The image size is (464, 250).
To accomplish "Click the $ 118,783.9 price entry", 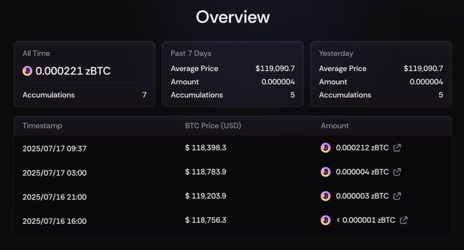I will [x=205, y=172].
